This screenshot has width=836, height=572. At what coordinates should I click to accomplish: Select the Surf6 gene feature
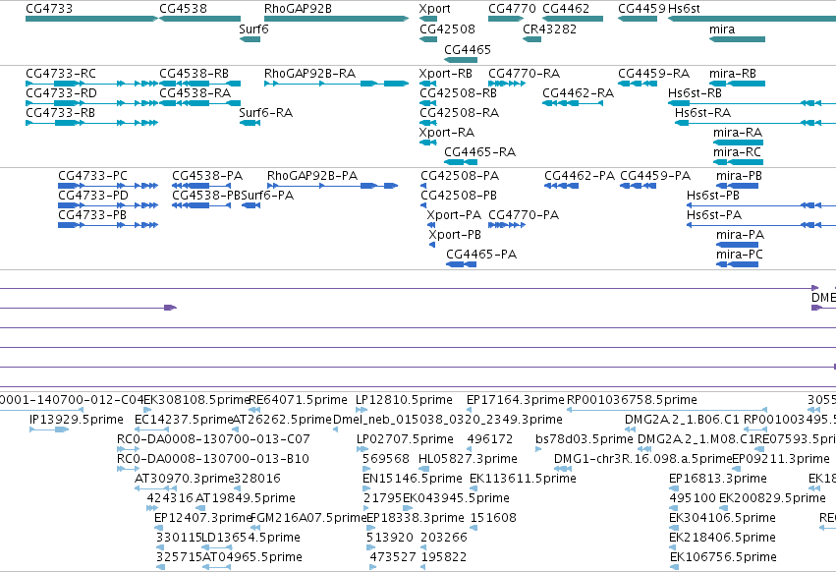coord(250,39)
